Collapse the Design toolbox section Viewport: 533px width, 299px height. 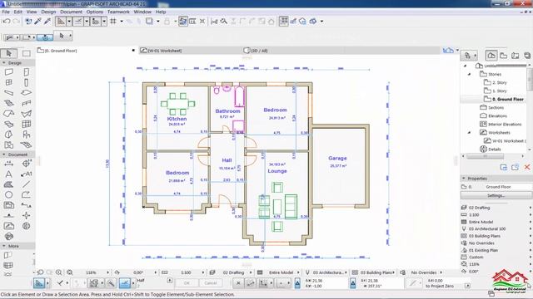pos(4,63)
